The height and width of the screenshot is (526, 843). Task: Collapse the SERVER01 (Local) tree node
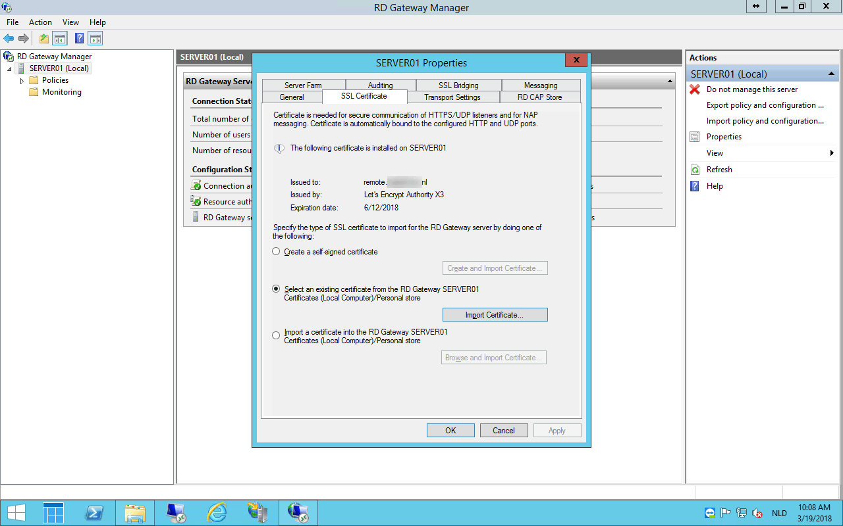[x=10, y=69]
